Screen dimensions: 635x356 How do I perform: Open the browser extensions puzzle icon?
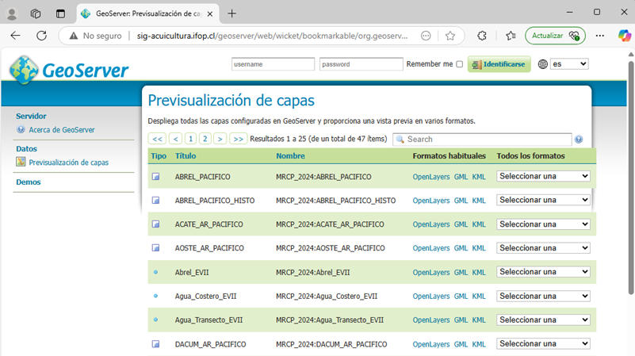click(x=481, y=36)
